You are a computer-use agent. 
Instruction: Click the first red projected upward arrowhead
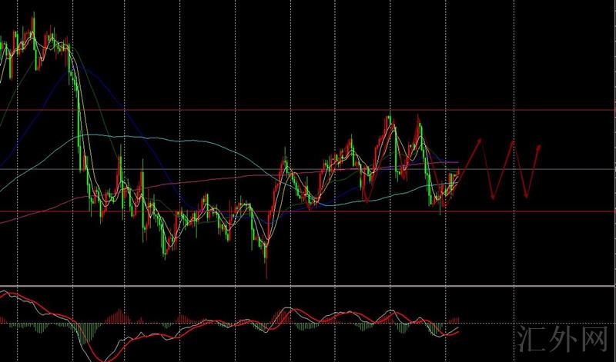tap(479, 140)
